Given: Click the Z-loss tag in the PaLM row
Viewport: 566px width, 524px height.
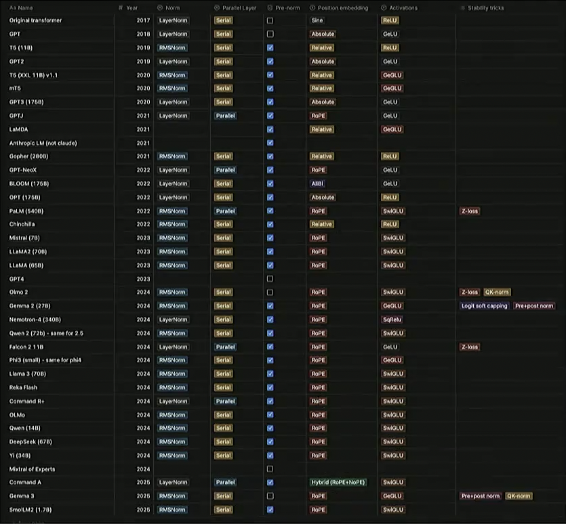Looking at the screenshot, I should click(470, 211).
